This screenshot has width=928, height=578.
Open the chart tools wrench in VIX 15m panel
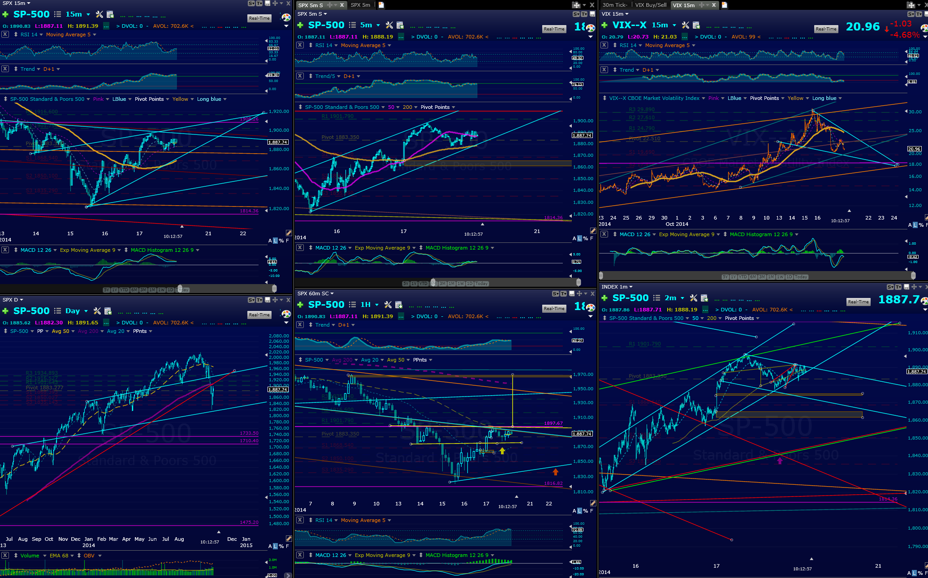685,25
